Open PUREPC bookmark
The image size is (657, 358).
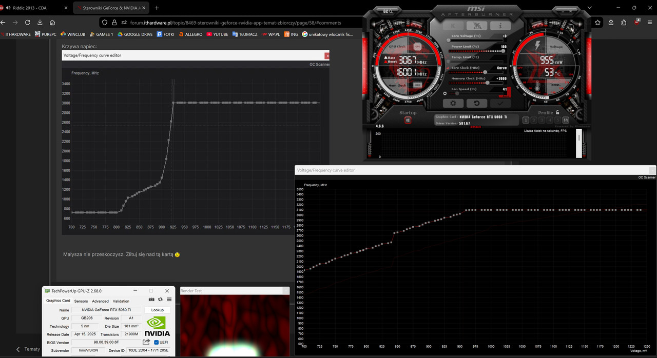click(45, 34)
